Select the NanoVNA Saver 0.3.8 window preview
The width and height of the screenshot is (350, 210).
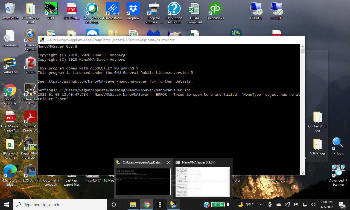click(x=203, y=178)
